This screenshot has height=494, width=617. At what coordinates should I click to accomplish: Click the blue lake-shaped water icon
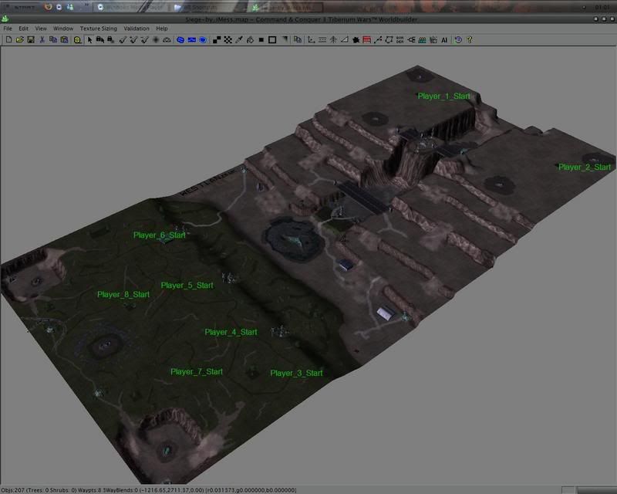pyautogui.click(x=180, y=40)
